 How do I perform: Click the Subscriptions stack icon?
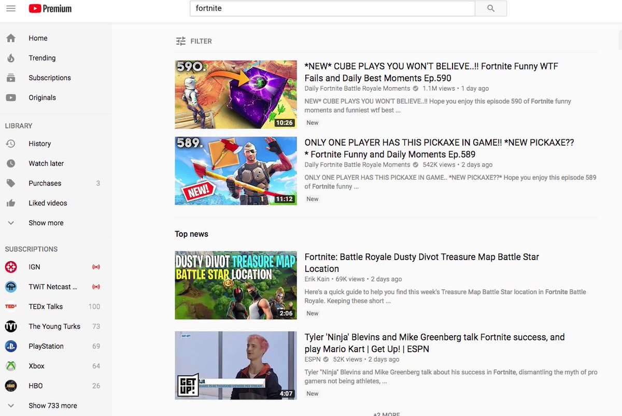(10, 78)
